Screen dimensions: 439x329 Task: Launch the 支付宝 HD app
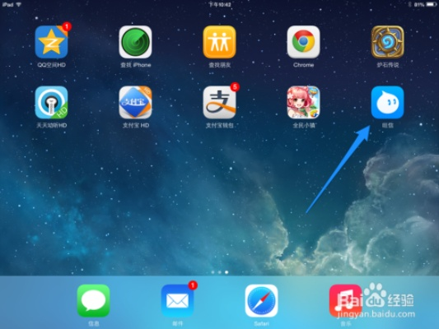coord(136,102)
